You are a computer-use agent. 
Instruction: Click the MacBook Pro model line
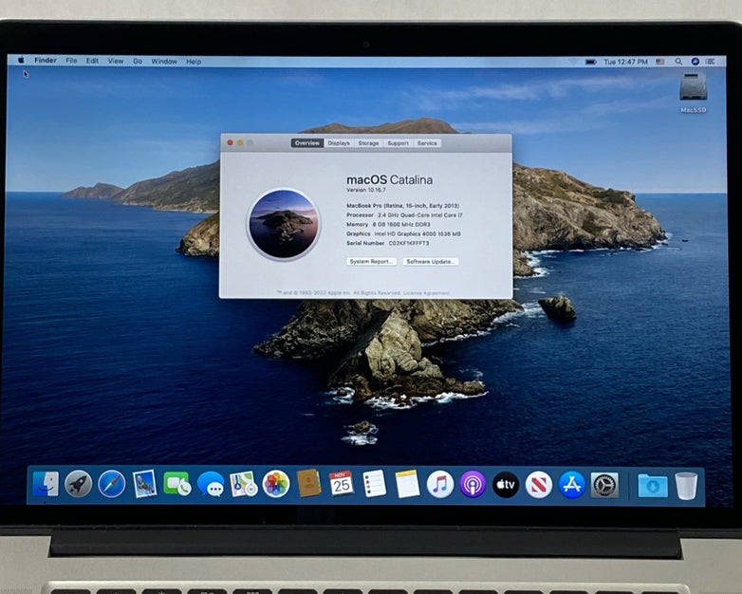(x=402, y=205)
